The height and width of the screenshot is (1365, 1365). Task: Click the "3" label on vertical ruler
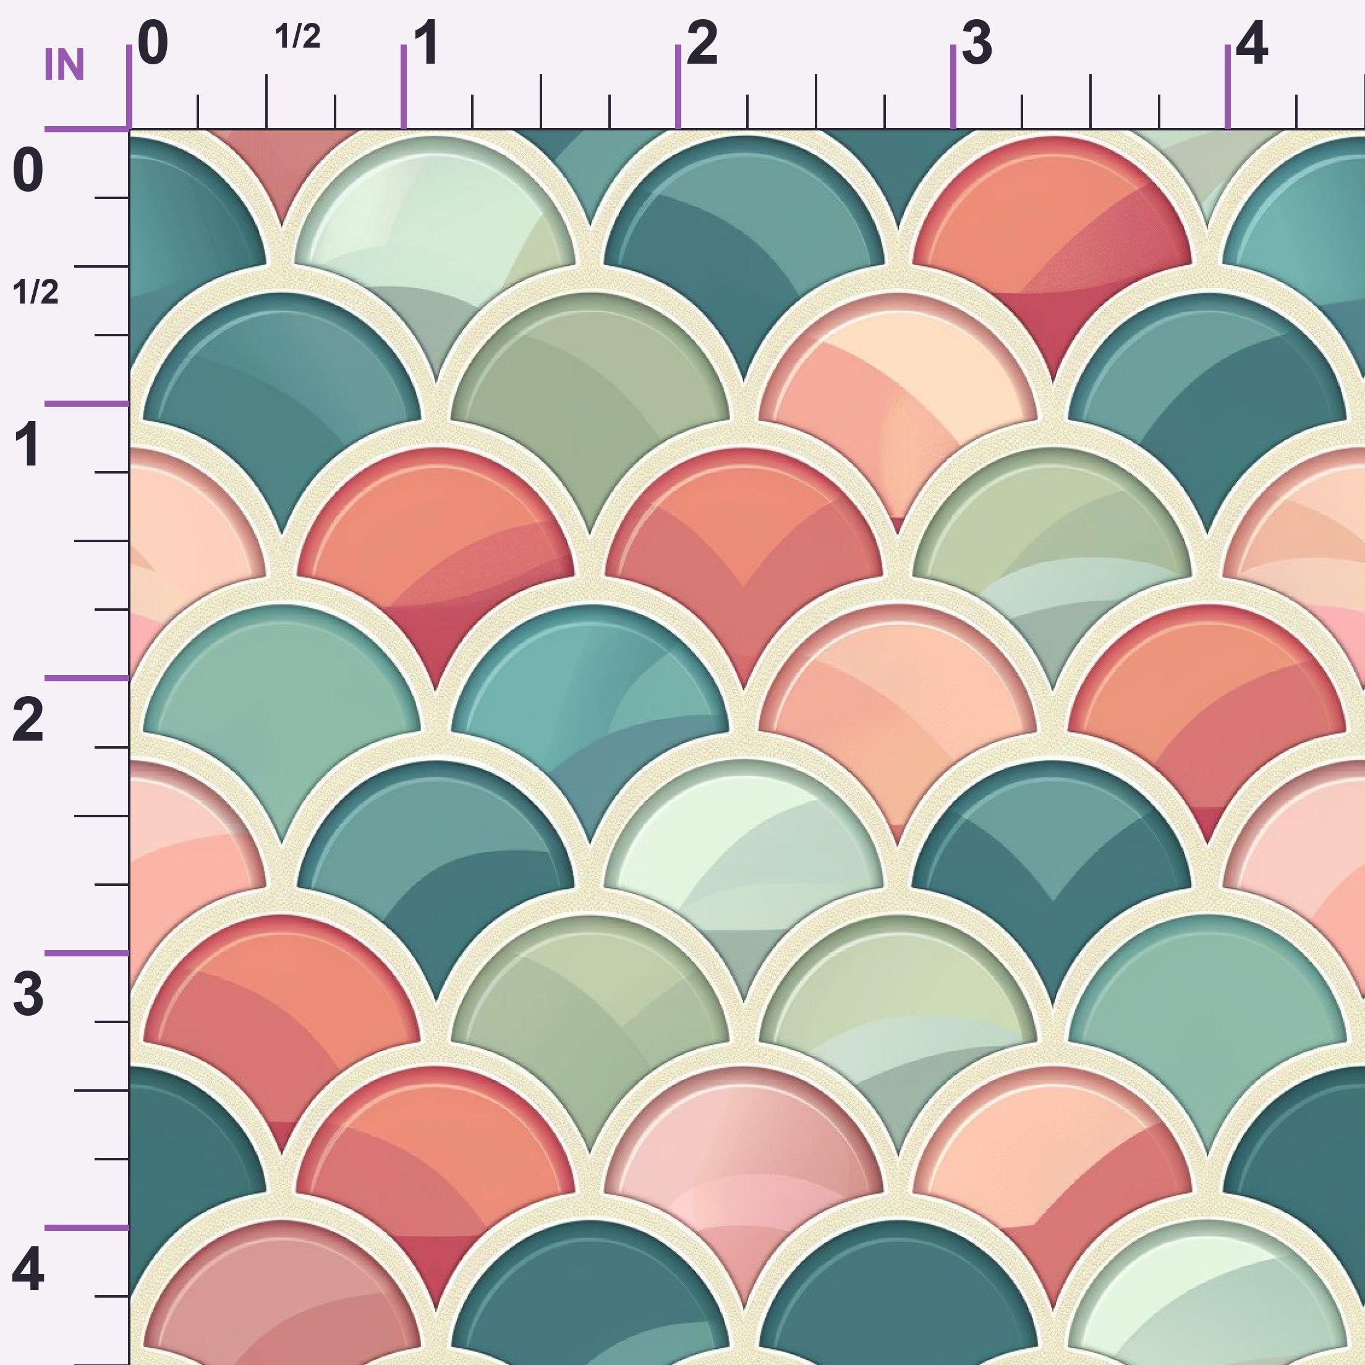(28, 994)
